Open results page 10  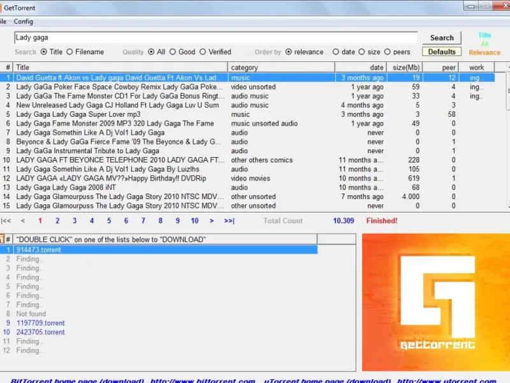click(194, 221)
